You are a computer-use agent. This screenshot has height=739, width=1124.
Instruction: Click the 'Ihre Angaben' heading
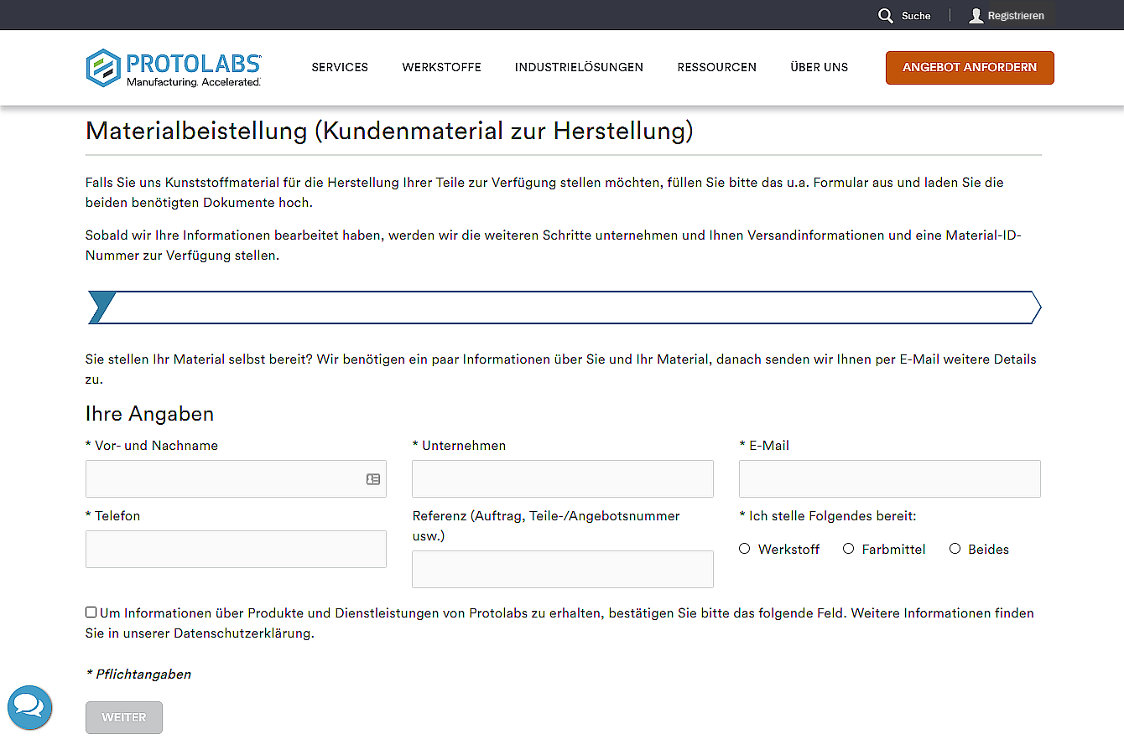point(149,414)
